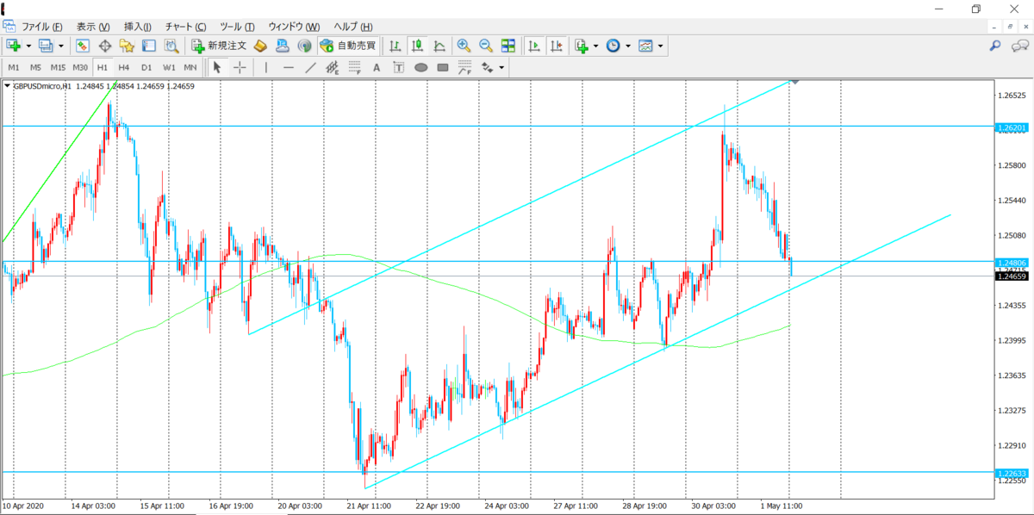
Task: Launch the Strategy Tester icon
Action: point(171,46)
